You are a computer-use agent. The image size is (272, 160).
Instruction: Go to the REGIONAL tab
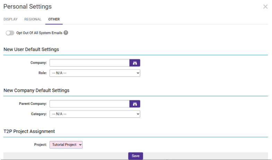point(33,19)
